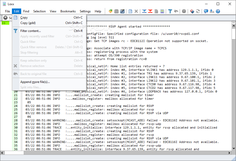Open the Find menu
The image size is (236, 161).
[26, 11]
